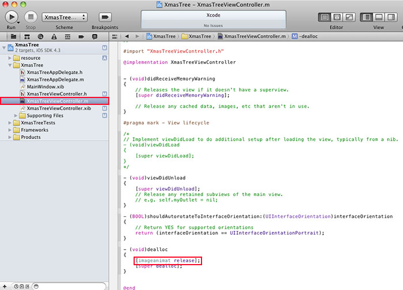Click the imageanimat release code line
This screenshot has width=403, height=290.
click(x=168, y=261)
